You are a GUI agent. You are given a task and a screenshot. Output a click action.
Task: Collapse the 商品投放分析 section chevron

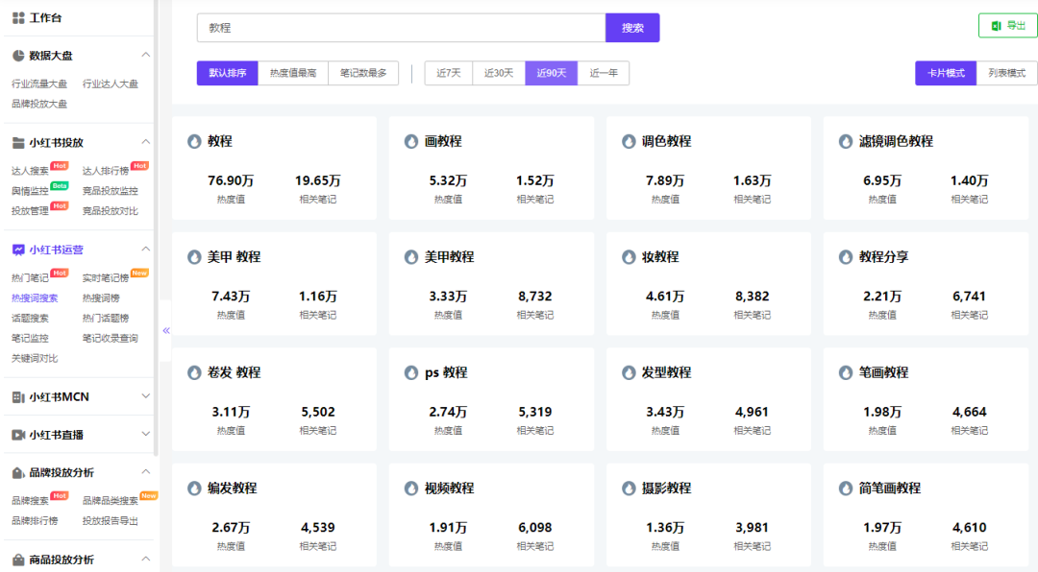[146, 559]
